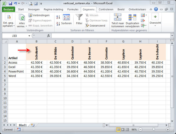Click Sort A to Z ascending icon
The height and width of the screenshot is (134, 176).
point(58,17)
